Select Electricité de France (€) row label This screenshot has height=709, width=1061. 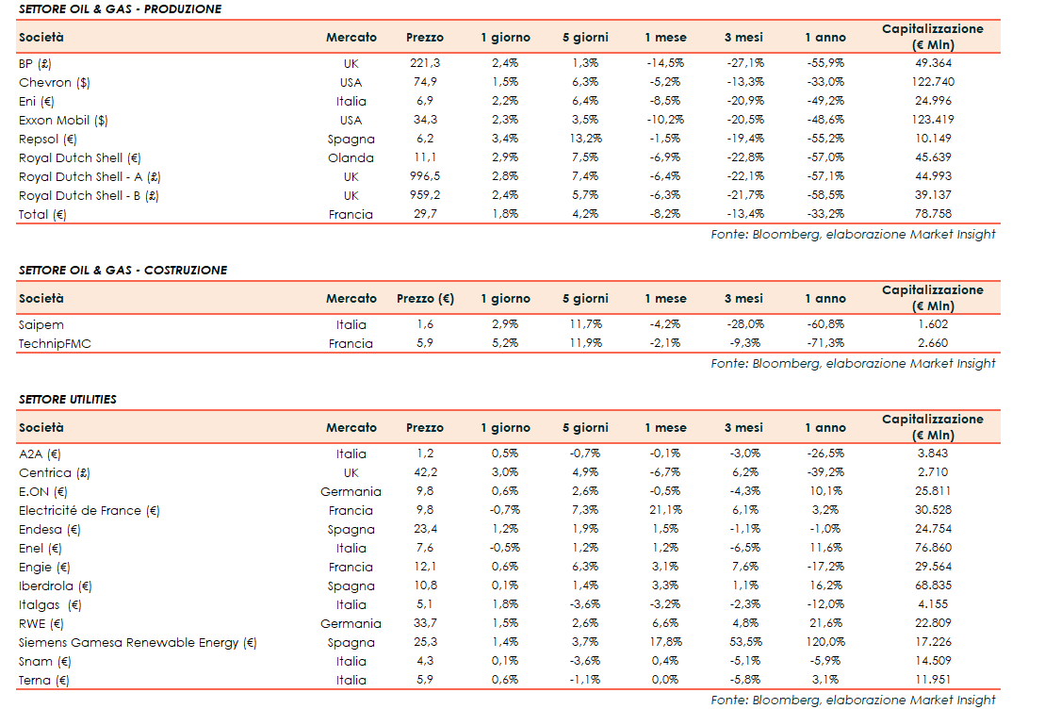[90, 510]
